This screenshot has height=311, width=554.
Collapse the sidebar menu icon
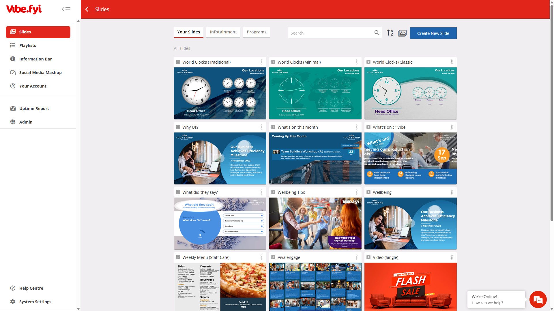tap(66, 9)
